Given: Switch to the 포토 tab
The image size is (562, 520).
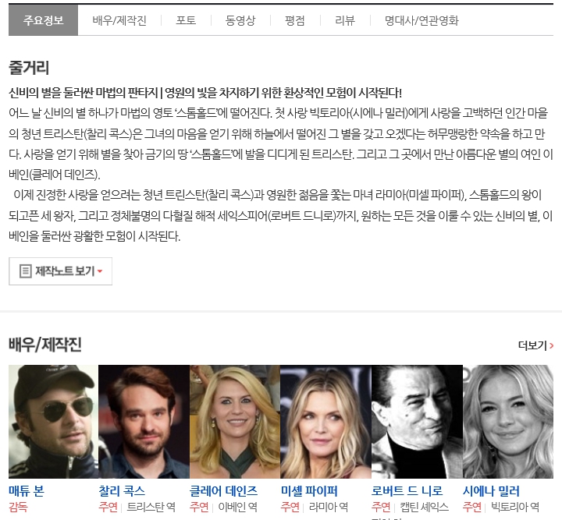Looking at the screenshot, I should click(186, 20).
